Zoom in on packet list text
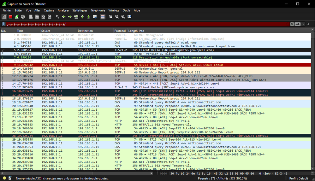This screenshot has height=181, width=315. point(110,17)
